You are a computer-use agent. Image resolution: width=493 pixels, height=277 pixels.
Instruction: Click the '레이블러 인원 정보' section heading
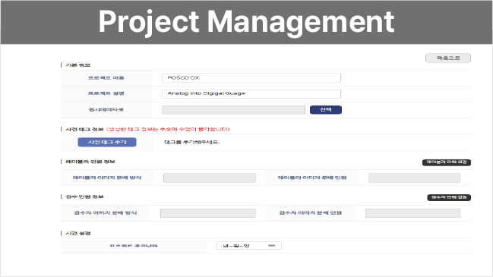click(x=90, y=162)
